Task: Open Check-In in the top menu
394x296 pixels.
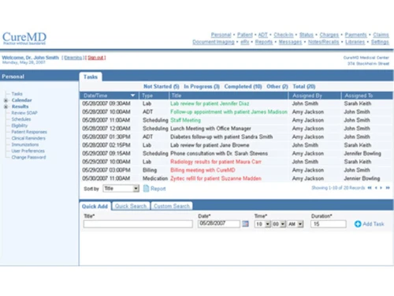Action: point(284,35)
